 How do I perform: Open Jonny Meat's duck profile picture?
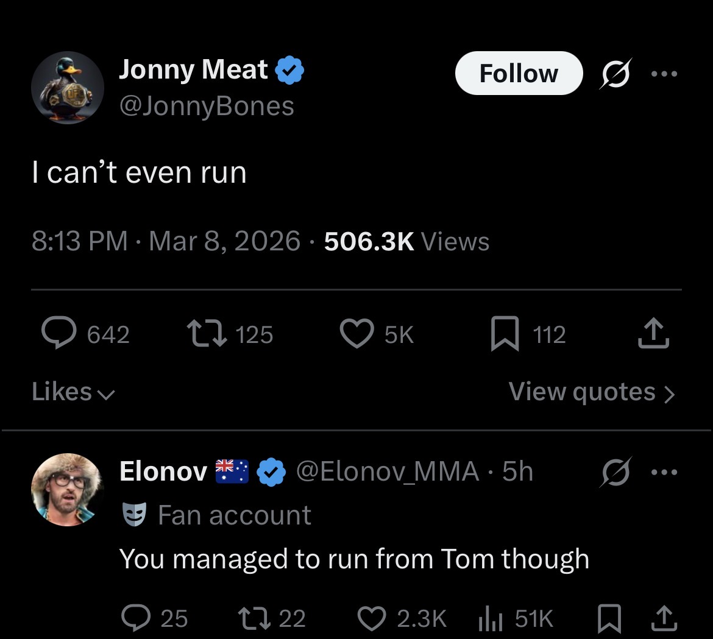coord(68,88)
